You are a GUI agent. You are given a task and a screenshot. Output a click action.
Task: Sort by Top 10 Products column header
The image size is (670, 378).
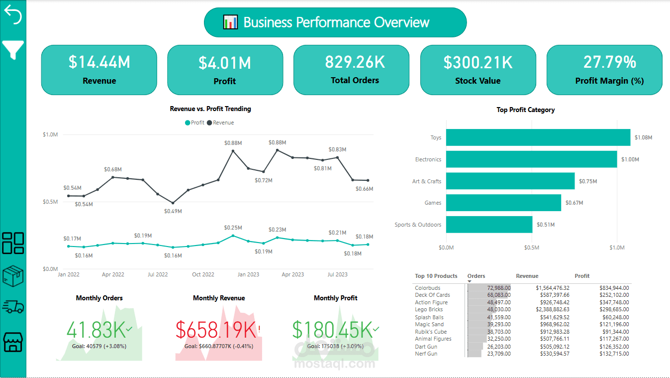pyautogui.click(x=436, y=276)
